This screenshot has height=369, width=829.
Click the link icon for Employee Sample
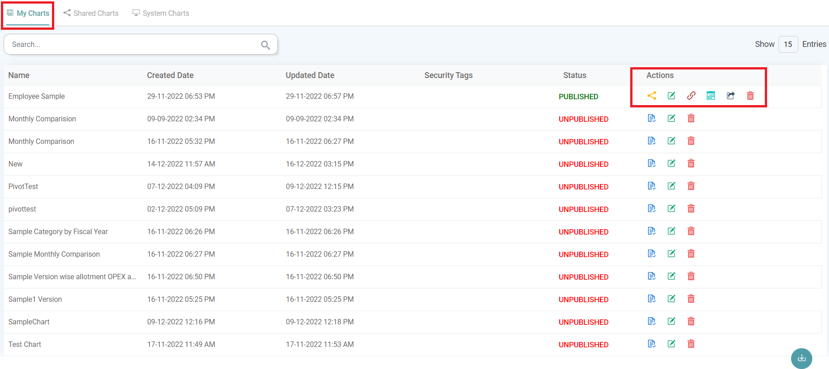pos(691,96)
